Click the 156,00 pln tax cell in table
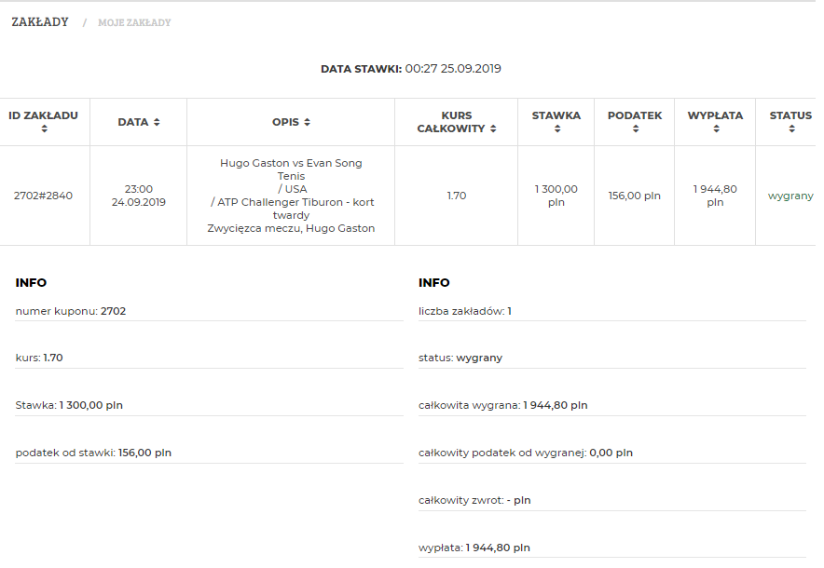824x568 pixels. 635,196
